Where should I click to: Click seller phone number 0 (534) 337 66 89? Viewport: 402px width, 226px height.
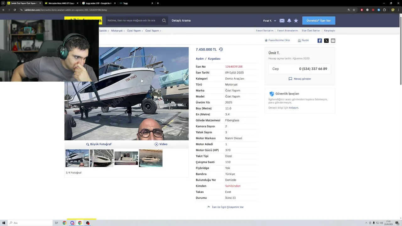click(313, 69)
